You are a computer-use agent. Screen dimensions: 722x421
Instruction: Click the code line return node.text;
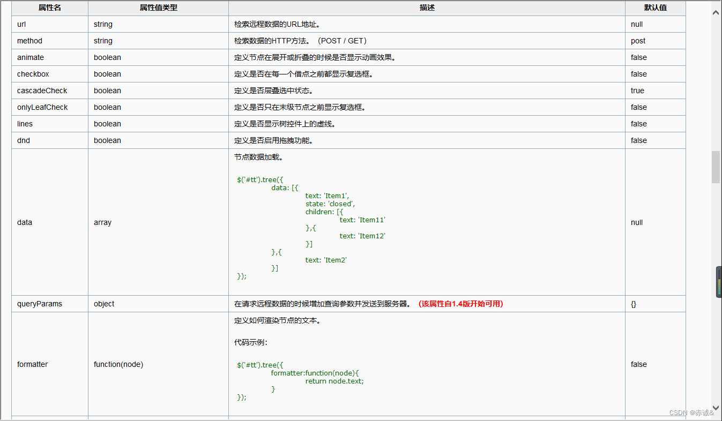click(x=334, y=381)
